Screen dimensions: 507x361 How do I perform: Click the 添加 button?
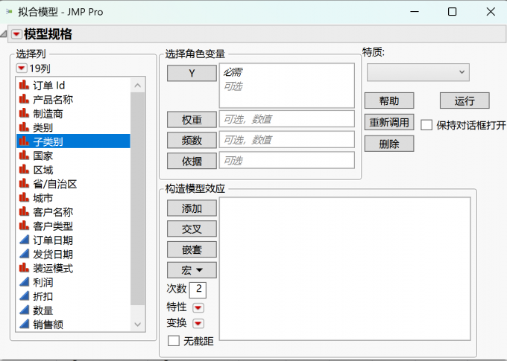(x=192, y=208)
